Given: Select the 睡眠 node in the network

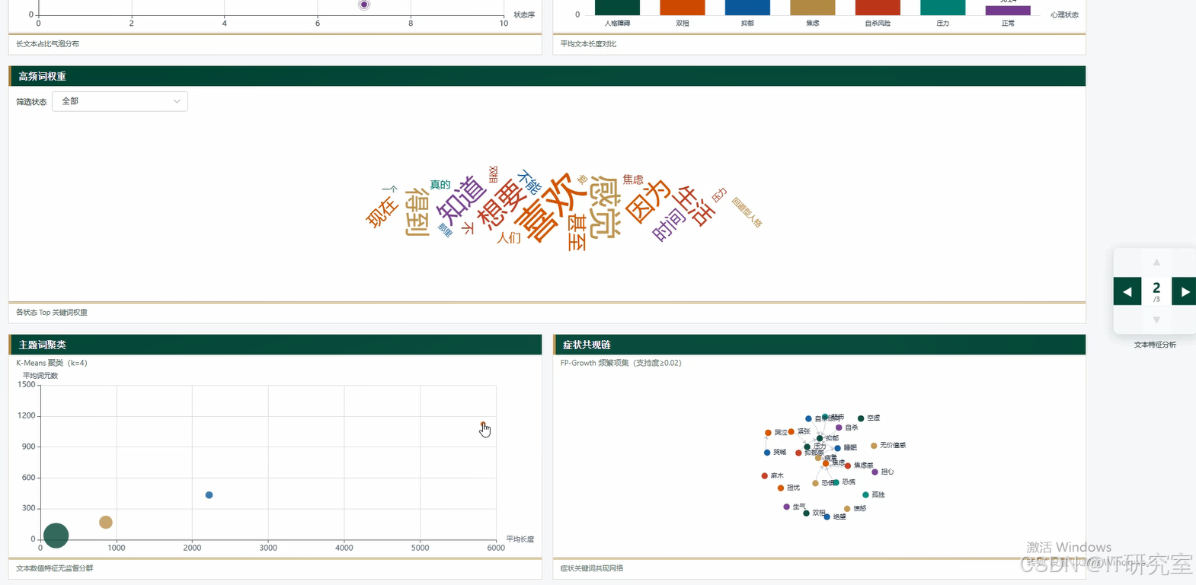Looking at the screenshot, I should [x=837, y=448].
